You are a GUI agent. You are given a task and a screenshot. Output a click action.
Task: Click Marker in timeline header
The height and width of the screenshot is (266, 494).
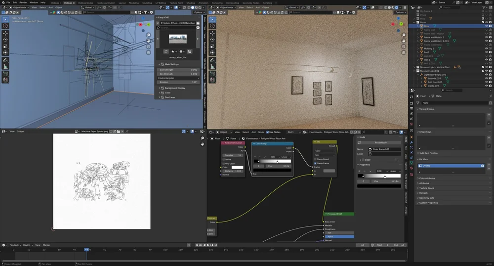(x=46, y=245)
